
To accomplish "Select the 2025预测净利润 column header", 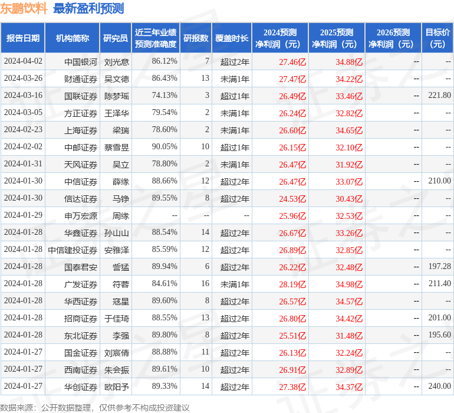I will click(337, 38).
